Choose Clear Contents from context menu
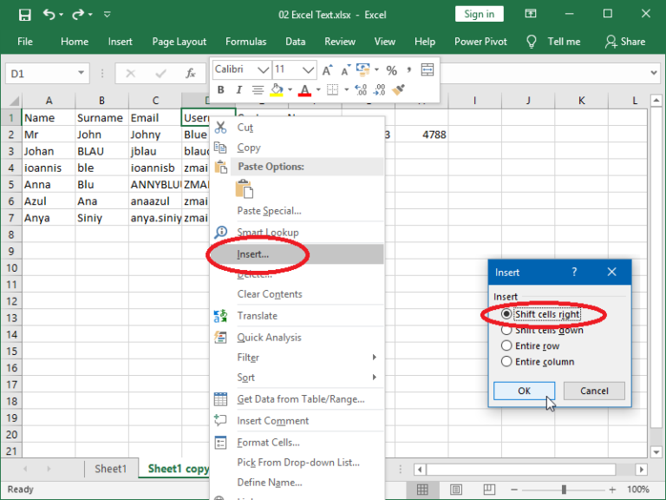The image size is (666, 500). [270, 294]
